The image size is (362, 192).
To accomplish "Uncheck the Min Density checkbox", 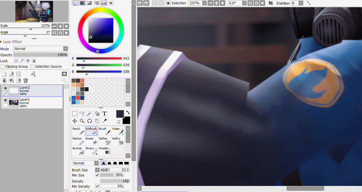I will (x=97, y=186).
